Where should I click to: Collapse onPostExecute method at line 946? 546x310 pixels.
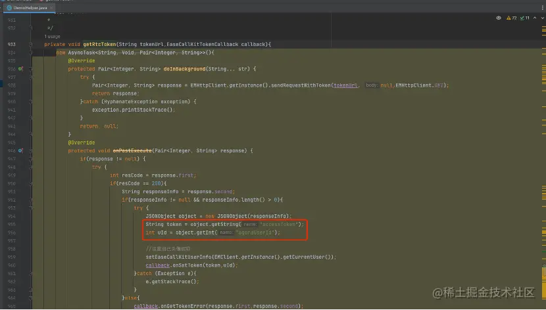pos(31,151)
